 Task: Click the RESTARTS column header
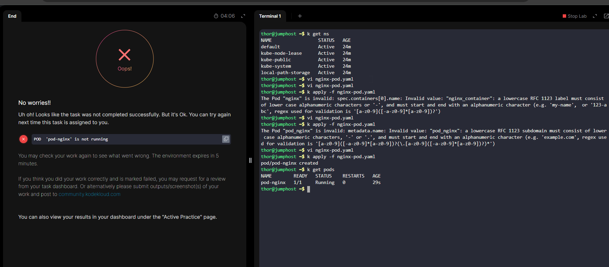coord(353,176)
